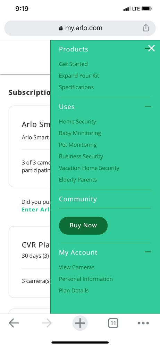
Task: Open the Community menu item
Action: (x=78, y=199)
